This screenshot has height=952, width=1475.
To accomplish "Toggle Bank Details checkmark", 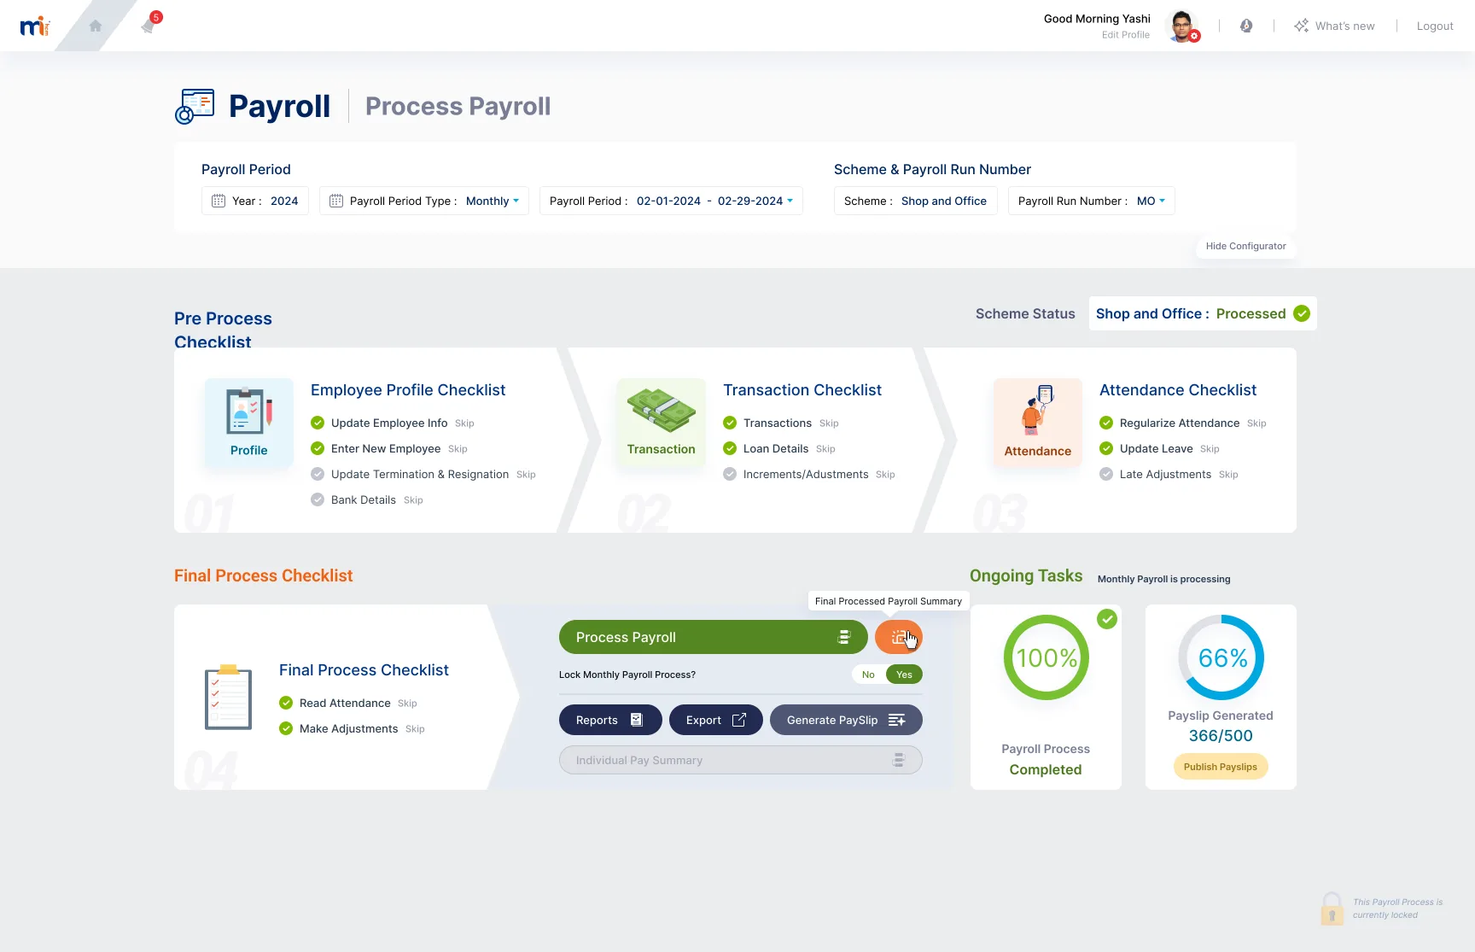I will 318,499.
